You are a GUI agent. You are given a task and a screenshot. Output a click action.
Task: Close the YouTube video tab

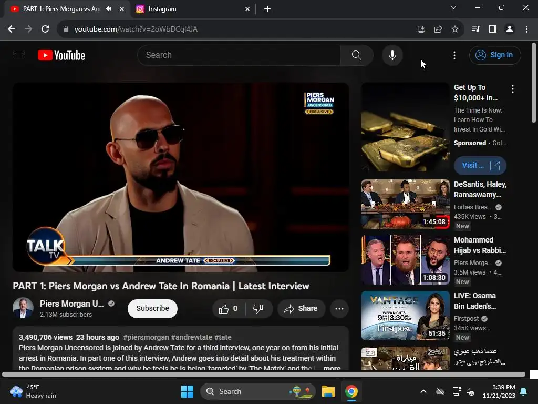(122, 9)
